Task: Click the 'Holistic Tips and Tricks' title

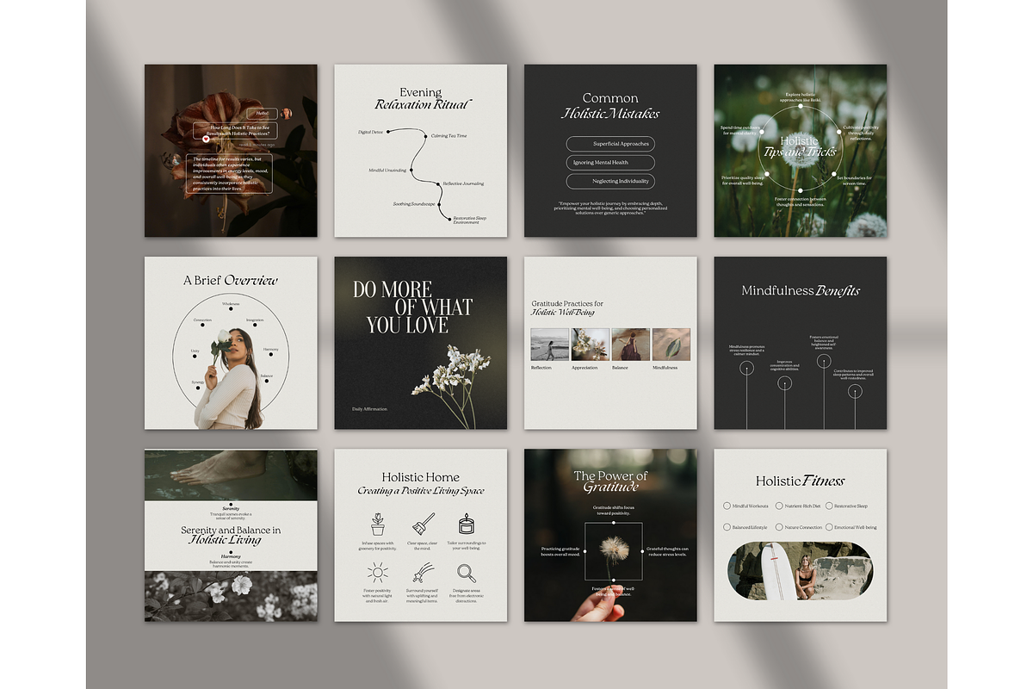Action: click(800, 146)
